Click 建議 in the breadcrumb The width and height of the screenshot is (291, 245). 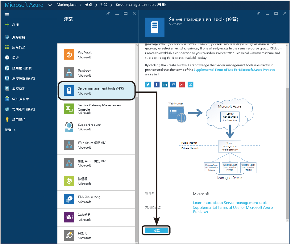click(104, 5)
